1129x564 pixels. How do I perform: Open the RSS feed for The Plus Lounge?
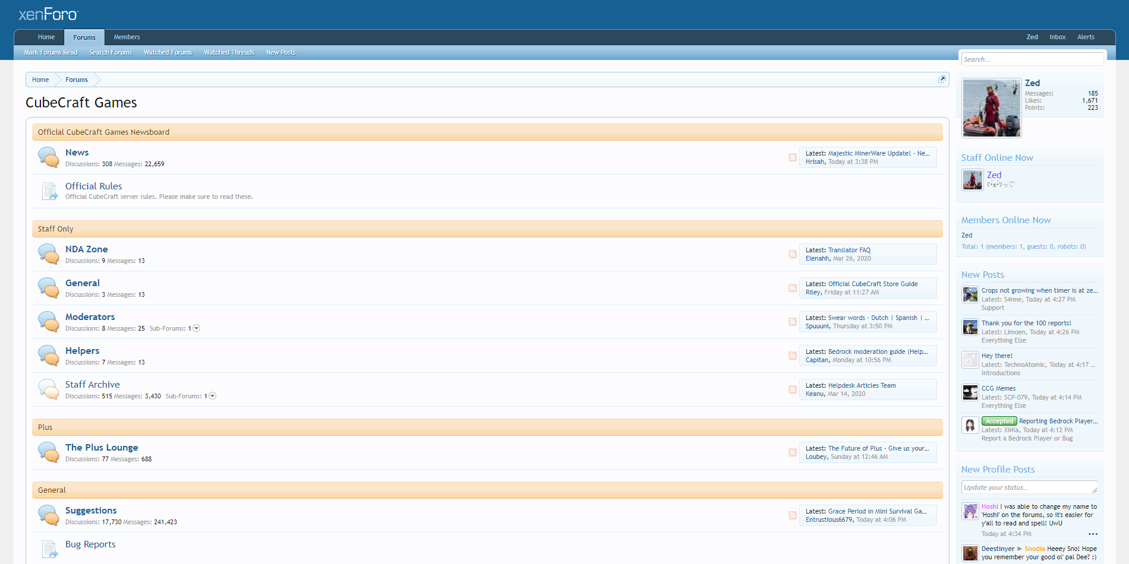pyautogui.click(x=793, y=452)
